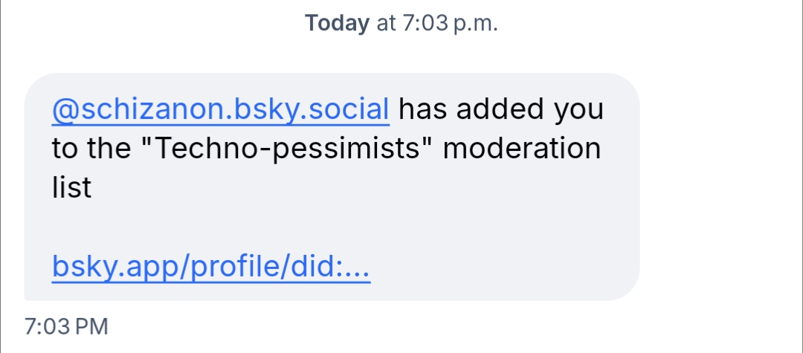This screenshot has height=353, width=803.
Task: Open the @schizanon.bsky.social mention link
Action: (x=220, y=111)
